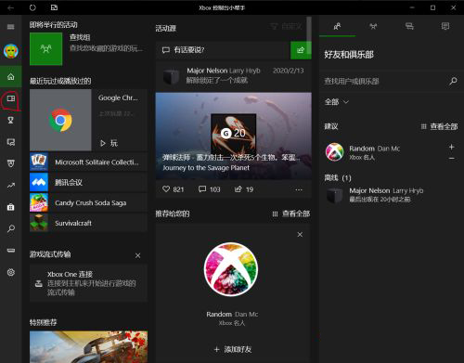Add Random Dan Mc with plus icon
The width and height of the screenshot is (464, 363).
pyautogui.click(x=452, y=147)
